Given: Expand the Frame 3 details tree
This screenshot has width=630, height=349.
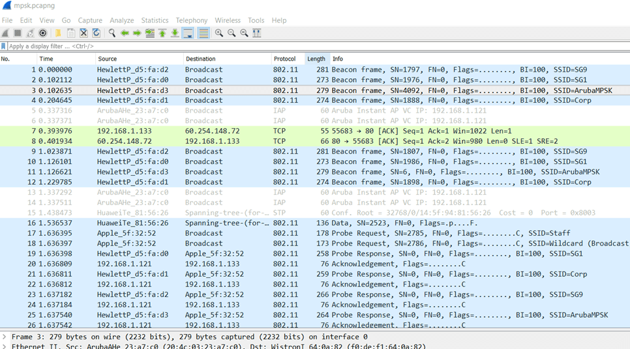Looking at the screenshot, I should tap(5, 337).
